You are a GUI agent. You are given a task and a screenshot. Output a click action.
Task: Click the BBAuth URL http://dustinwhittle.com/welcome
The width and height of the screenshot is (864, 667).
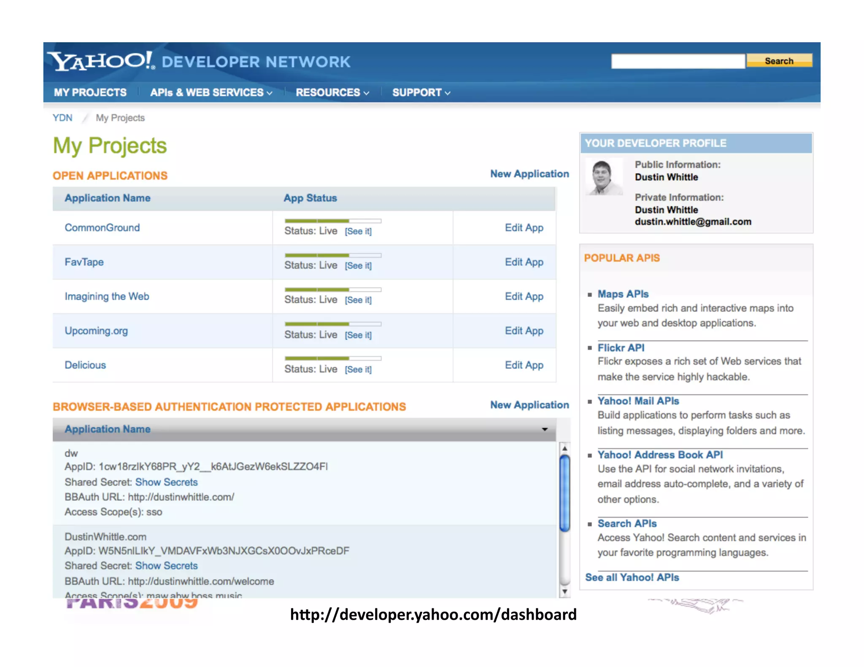click(201, 581)
